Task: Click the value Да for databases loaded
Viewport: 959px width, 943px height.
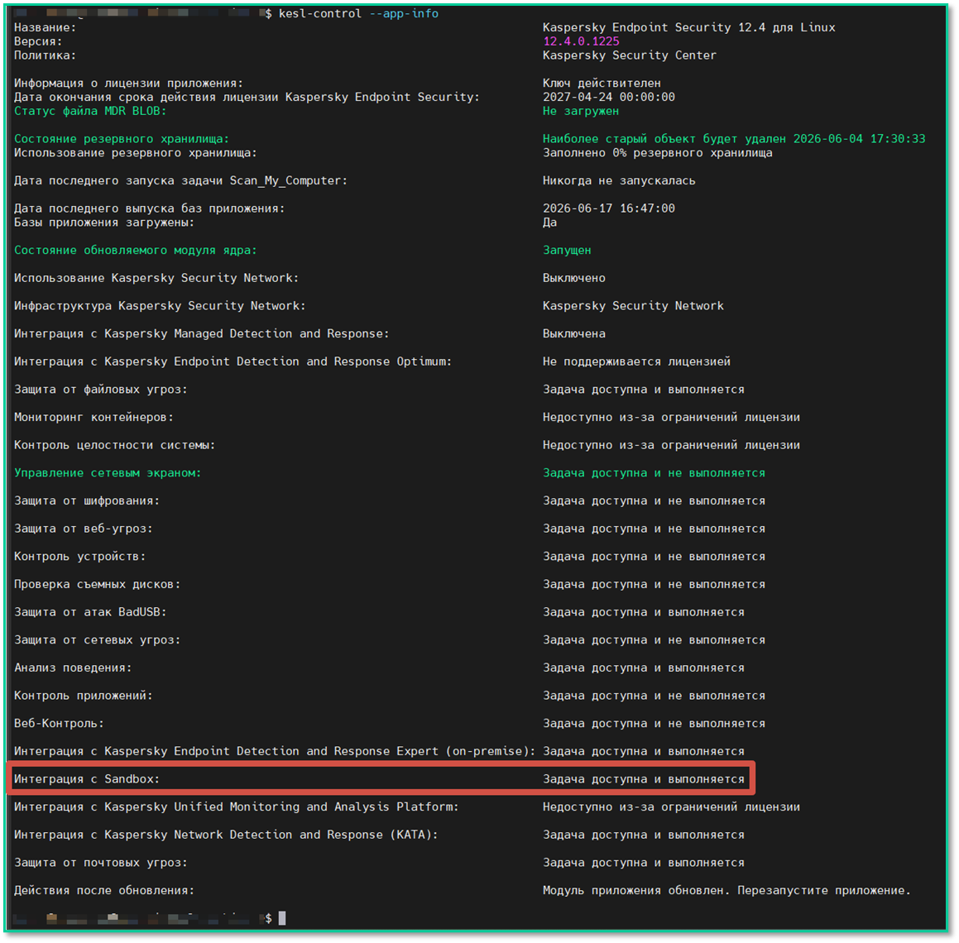Action: (x=550, y=223)
